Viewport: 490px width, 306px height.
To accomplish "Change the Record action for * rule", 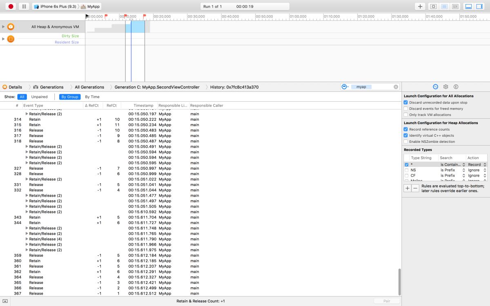I will click(x=477, y=165).
